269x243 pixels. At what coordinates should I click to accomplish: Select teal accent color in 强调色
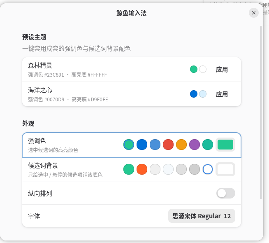click(208, 145)
